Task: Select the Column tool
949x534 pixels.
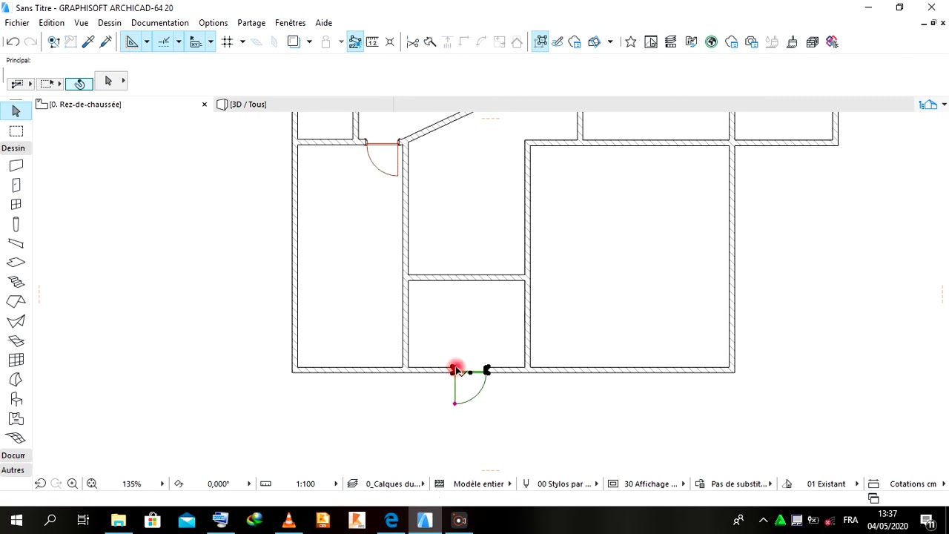Action: [x=16, y=224]
